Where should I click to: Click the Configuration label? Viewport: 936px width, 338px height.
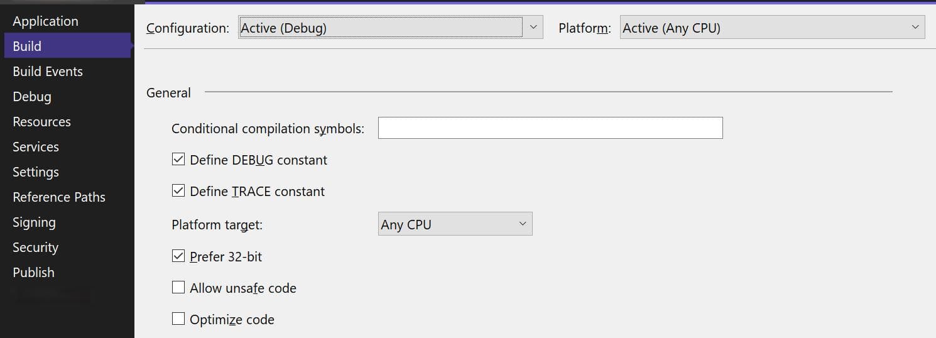coord(188,28)
